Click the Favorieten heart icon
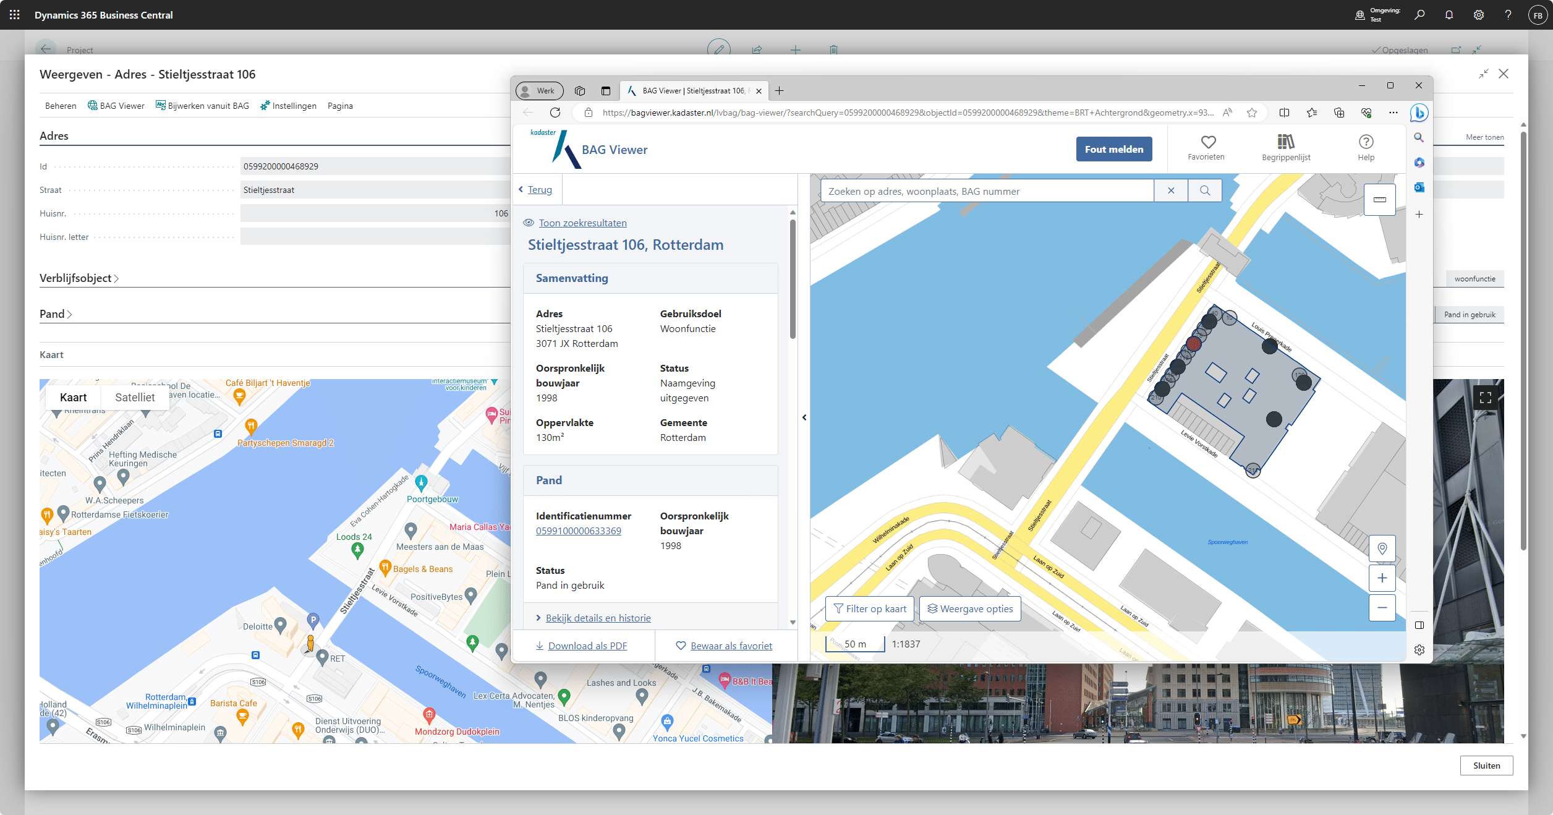Viewport: 1553px width, 815px height. point(1208,142)
